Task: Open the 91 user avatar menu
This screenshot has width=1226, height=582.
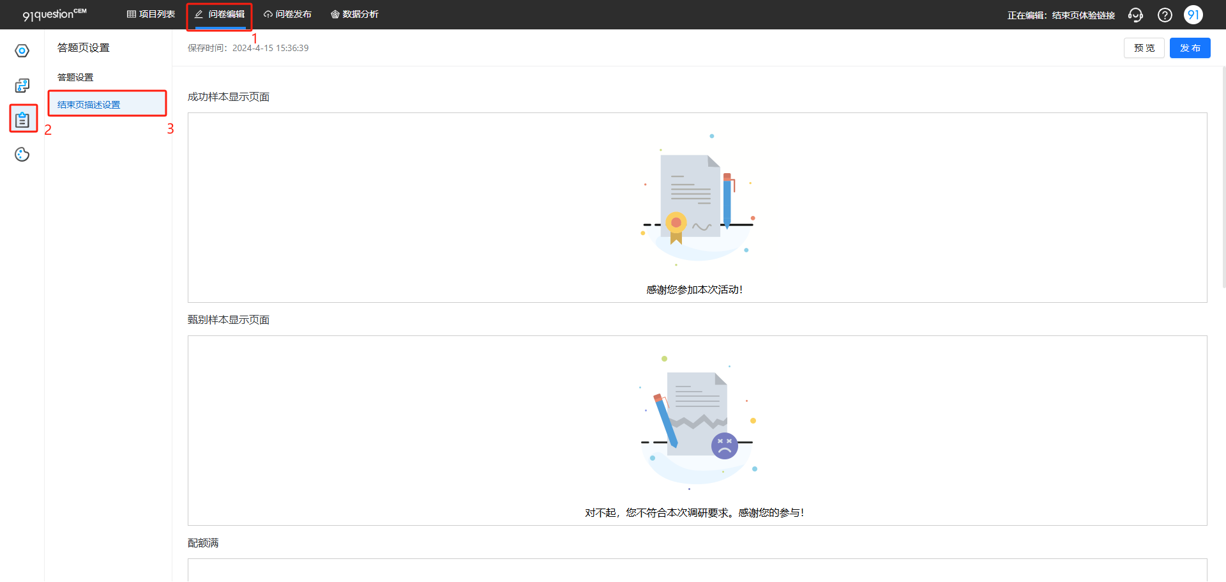Action: (x=1193, y=15)
